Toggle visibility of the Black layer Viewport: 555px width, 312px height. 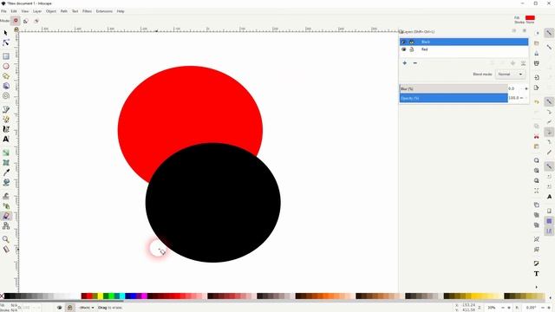[x=403, y=42]
